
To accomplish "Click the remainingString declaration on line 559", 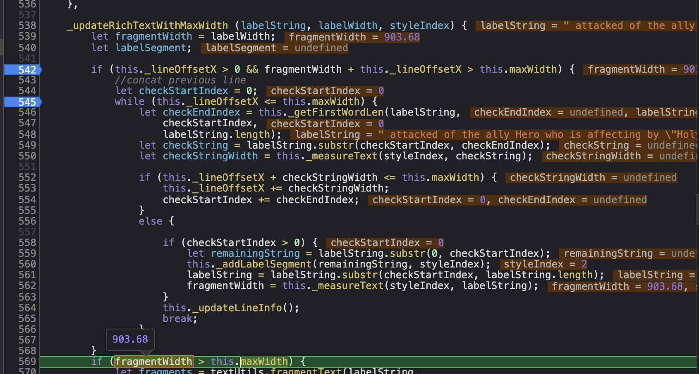I will point(255,253).
